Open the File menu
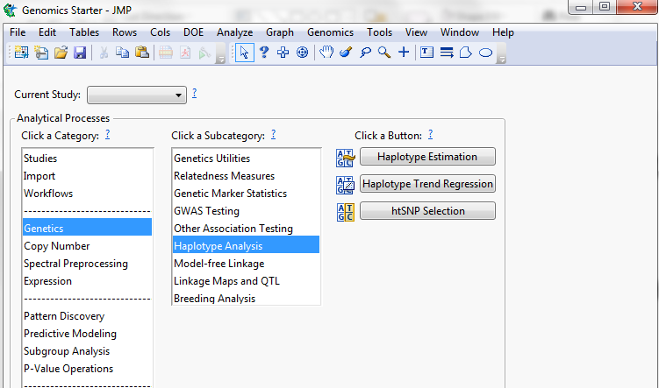The width and height of the screenshot is (659, 388). click(x=18, y=32)
